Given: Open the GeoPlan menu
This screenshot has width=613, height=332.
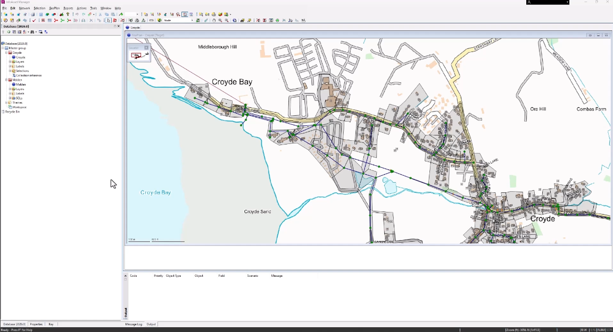Looking at the screenshot, I should (55, 8).
